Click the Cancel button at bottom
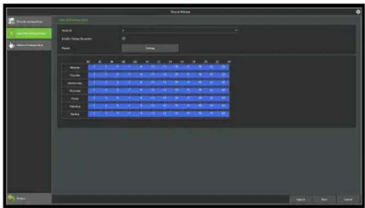365x208 pixels. (x=348, y=199)
